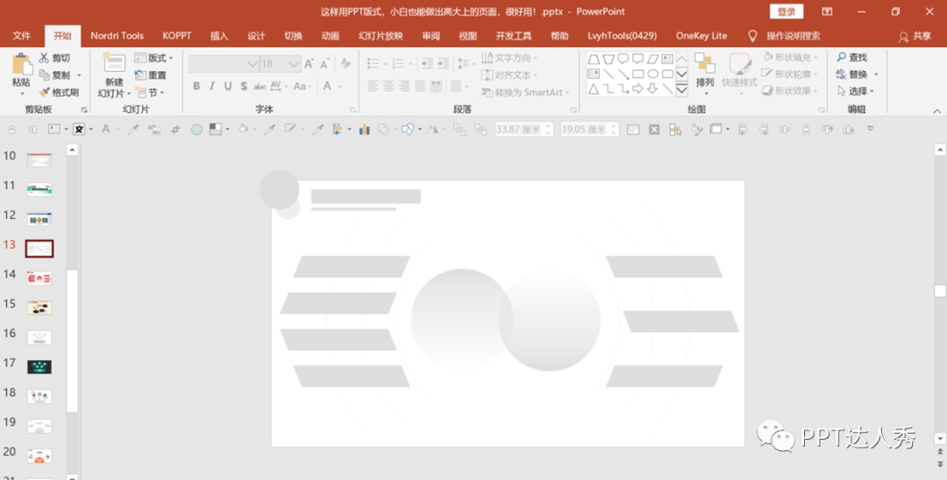Select slide 10 thumbnail
947x480 pixels.
39,159
